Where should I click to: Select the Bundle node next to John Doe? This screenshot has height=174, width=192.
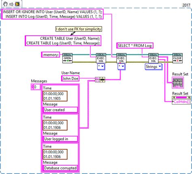tap(100, 80)
